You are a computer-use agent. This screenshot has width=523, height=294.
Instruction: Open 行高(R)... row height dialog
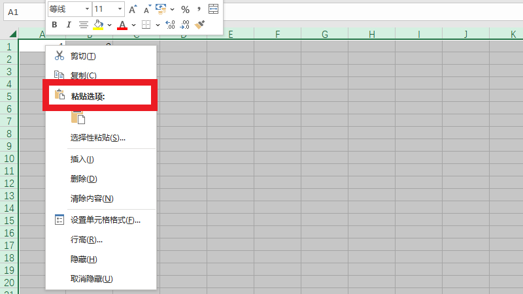point(101,240)
